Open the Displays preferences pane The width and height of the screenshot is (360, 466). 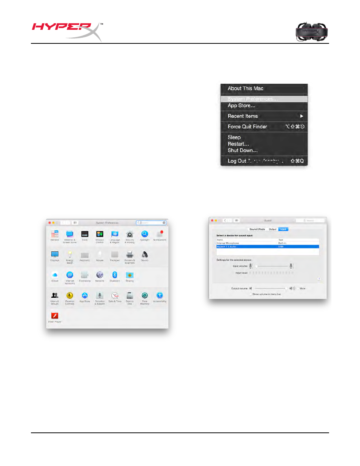pos(55,256)
